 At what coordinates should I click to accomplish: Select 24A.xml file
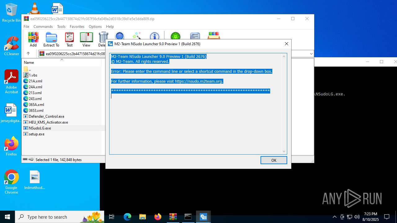[x=35, y=87]
